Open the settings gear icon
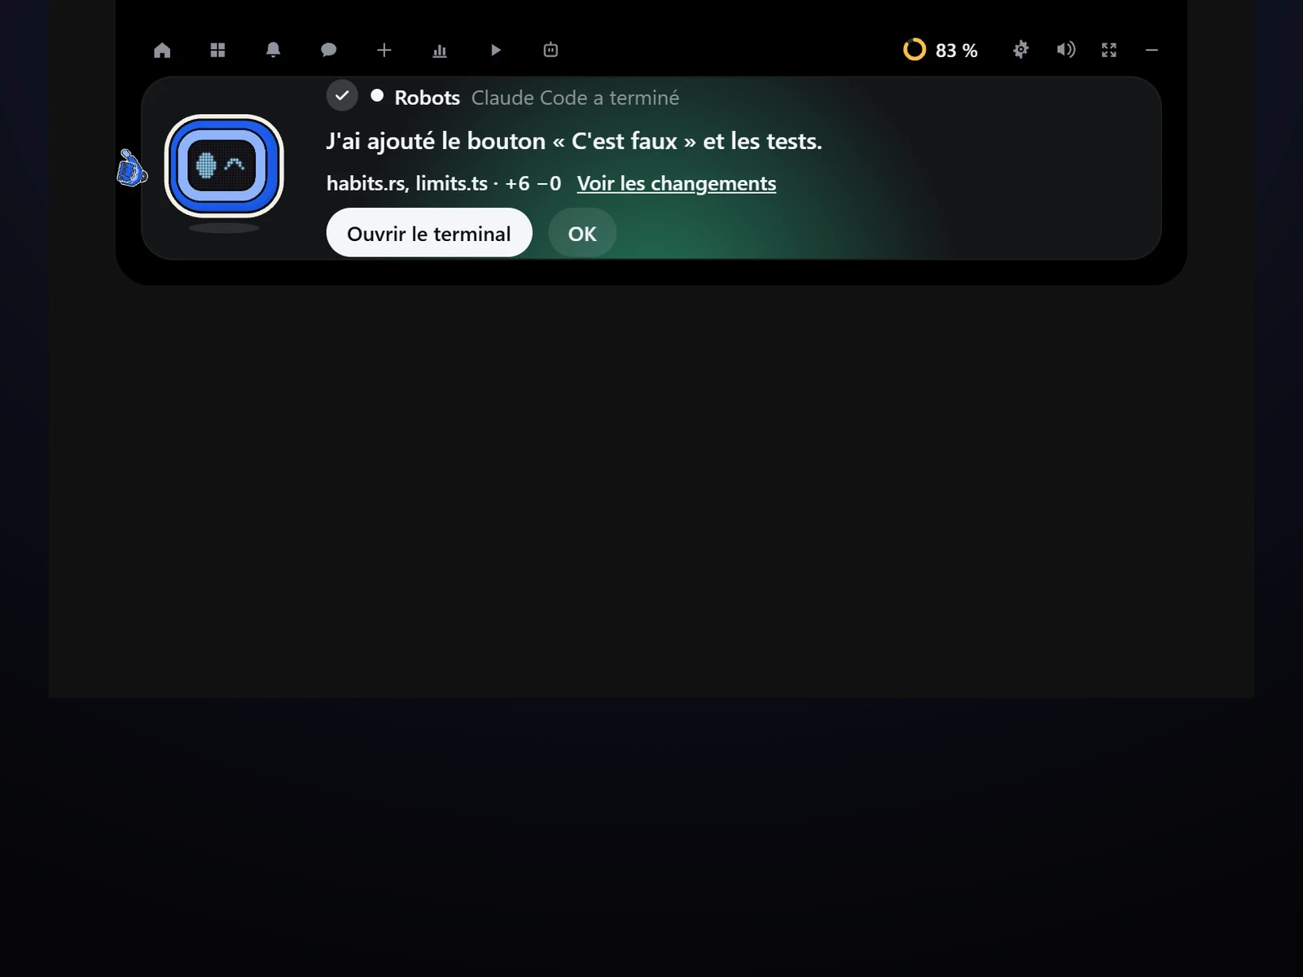This screenshot has width=1303, height=977. click(1020, 50)
